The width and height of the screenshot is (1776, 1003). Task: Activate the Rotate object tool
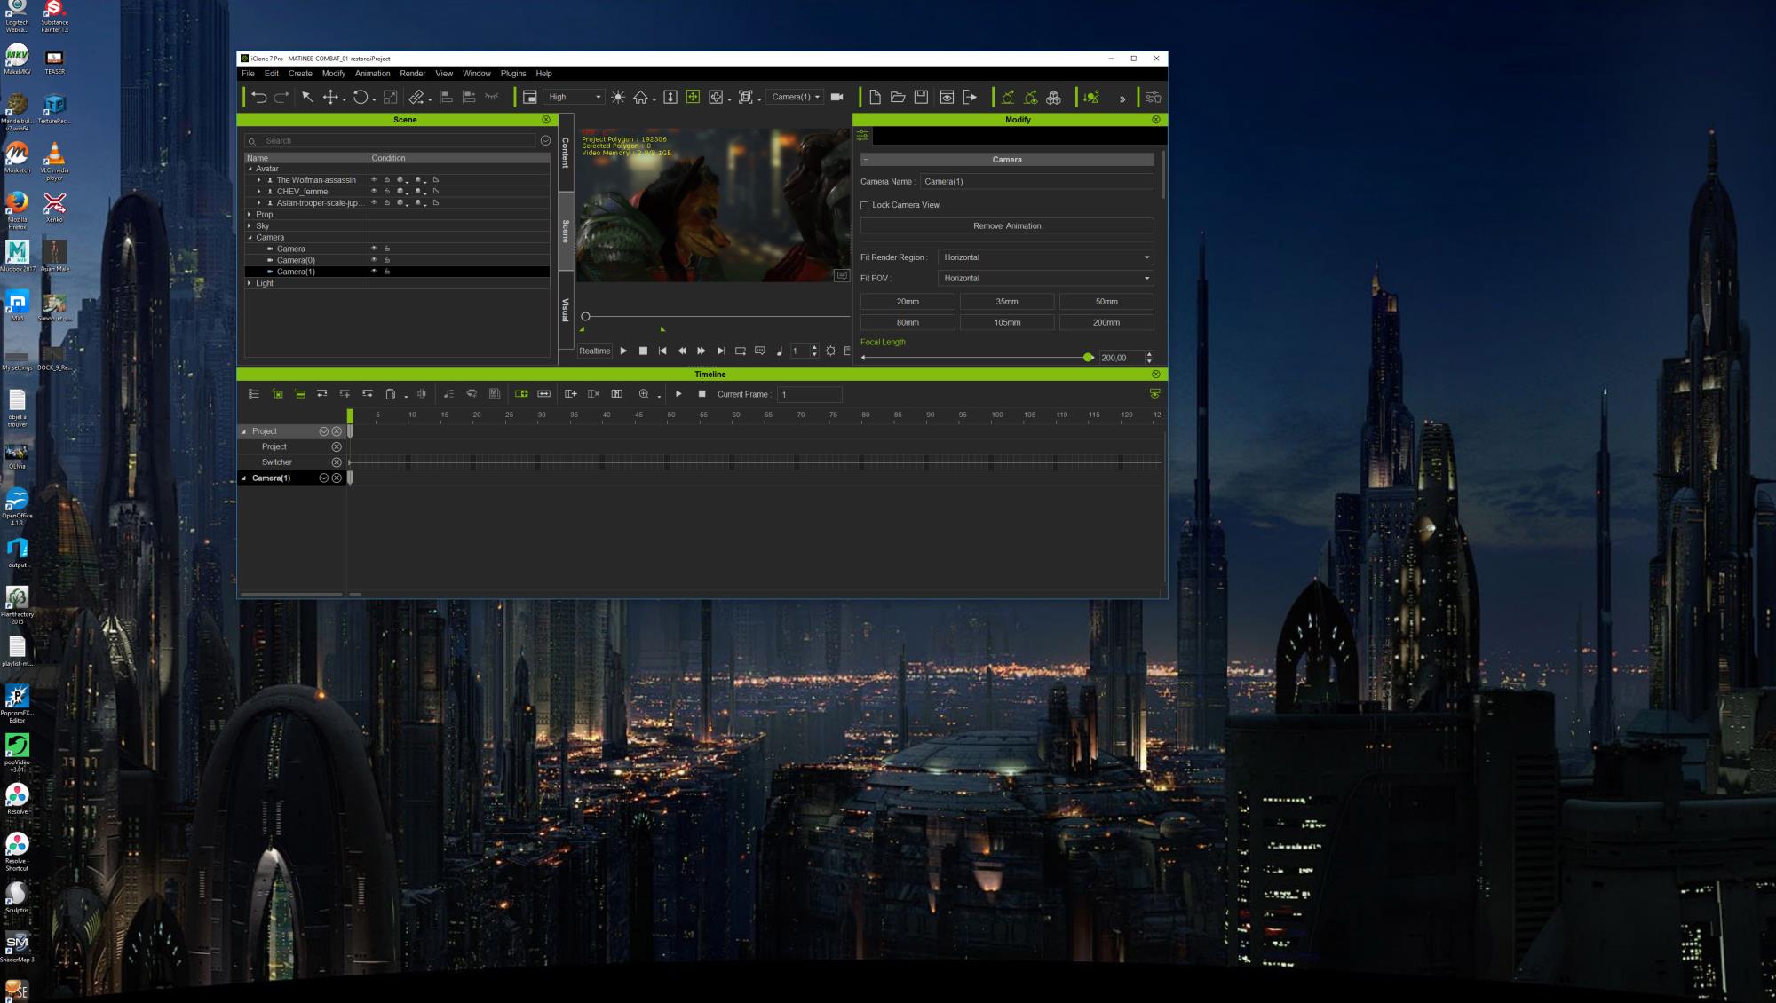tap(361, 98)
